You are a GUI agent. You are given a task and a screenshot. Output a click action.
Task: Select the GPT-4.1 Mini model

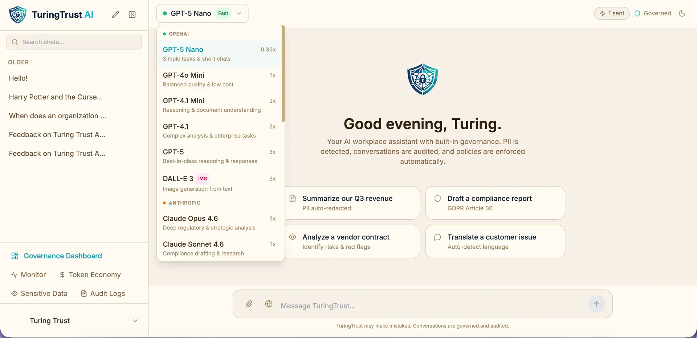[219, 105]
